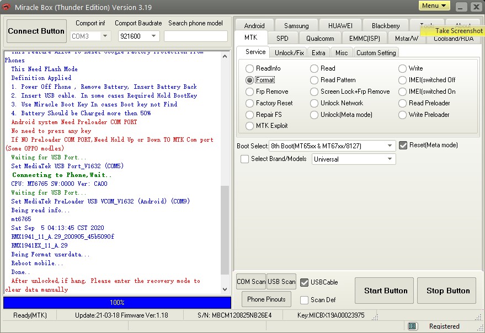The image size is (485, 333).
Task: Open the Mstar/W tab
Action: pyautogui.click(x=407, y=39)
